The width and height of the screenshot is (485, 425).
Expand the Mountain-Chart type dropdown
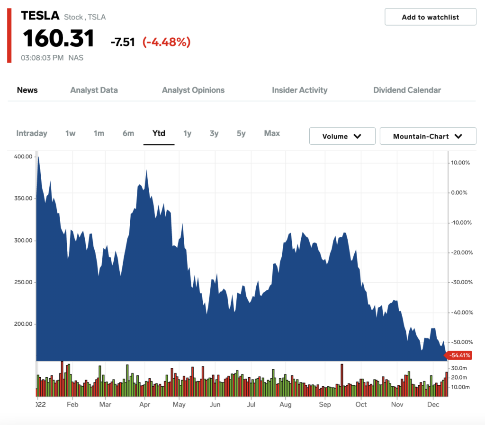coord(428,136)
